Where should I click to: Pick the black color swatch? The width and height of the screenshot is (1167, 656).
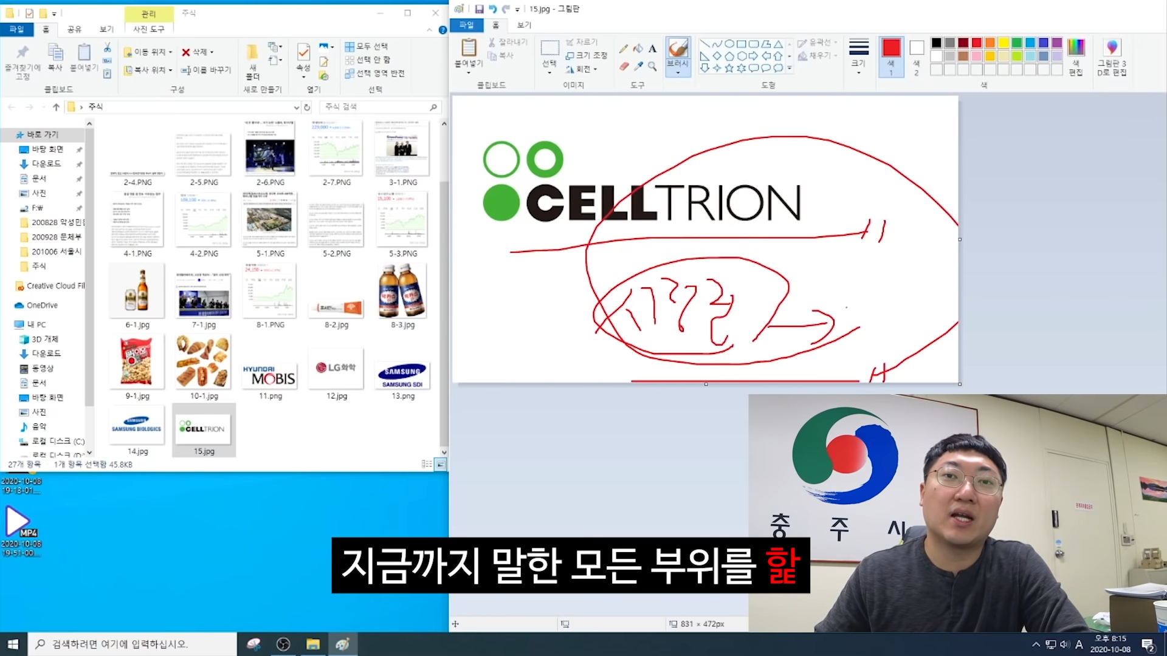936,43
